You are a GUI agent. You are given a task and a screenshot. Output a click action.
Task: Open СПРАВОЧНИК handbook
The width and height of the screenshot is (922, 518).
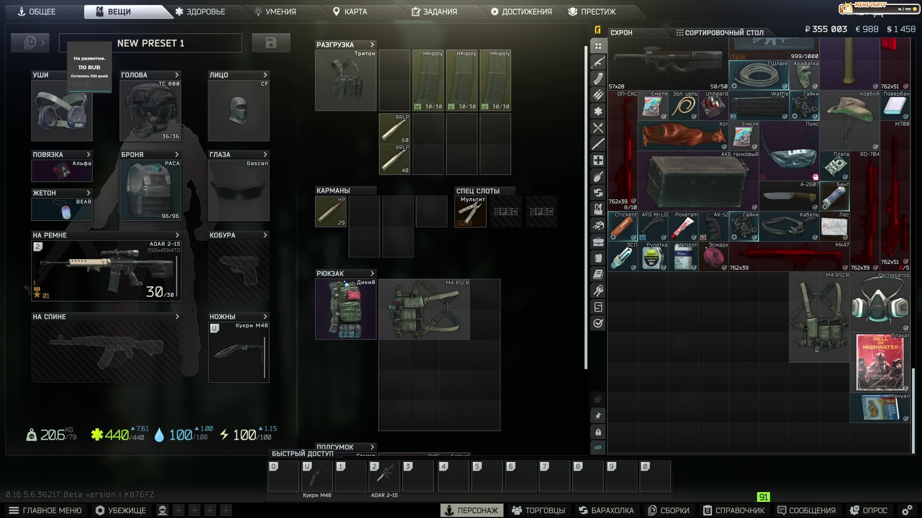click(x=734, y=510)
